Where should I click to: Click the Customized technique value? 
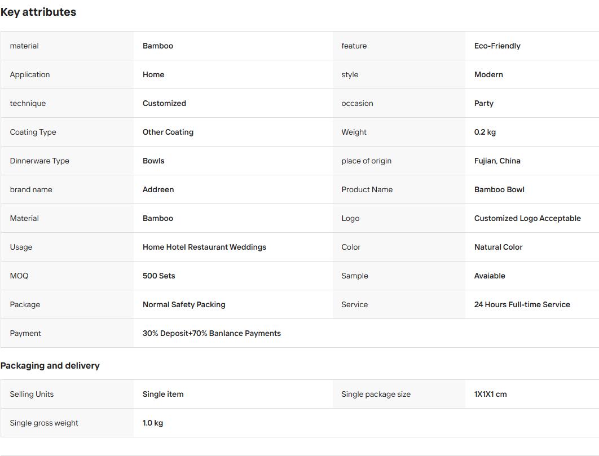(164, 103)
